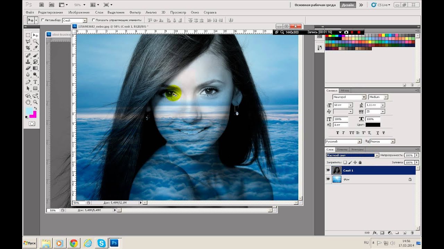Open the Слои menu
The height and width of the screenshot is (249, 444).
[99, 12]
